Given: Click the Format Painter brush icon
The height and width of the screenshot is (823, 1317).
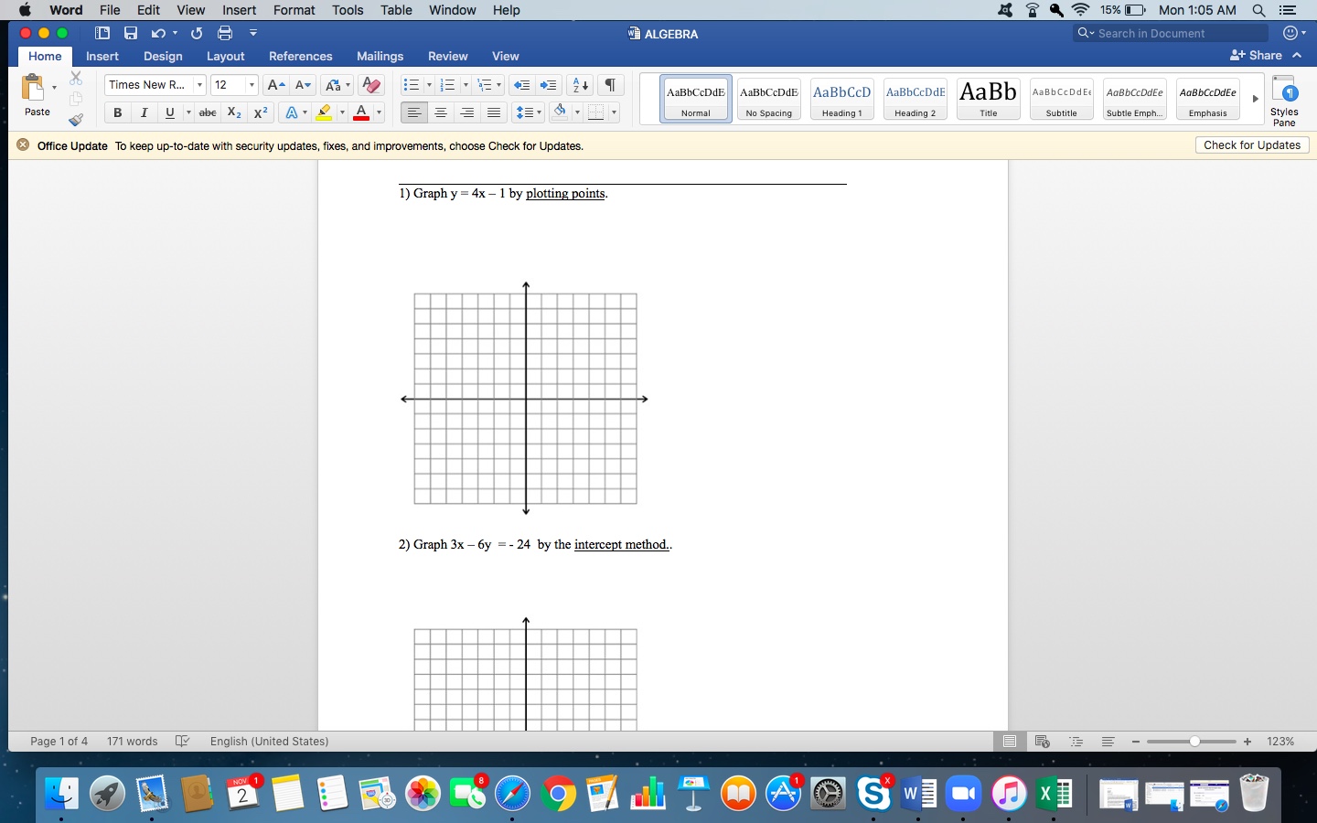Looking at the screenshot, I should click(76, 120).
